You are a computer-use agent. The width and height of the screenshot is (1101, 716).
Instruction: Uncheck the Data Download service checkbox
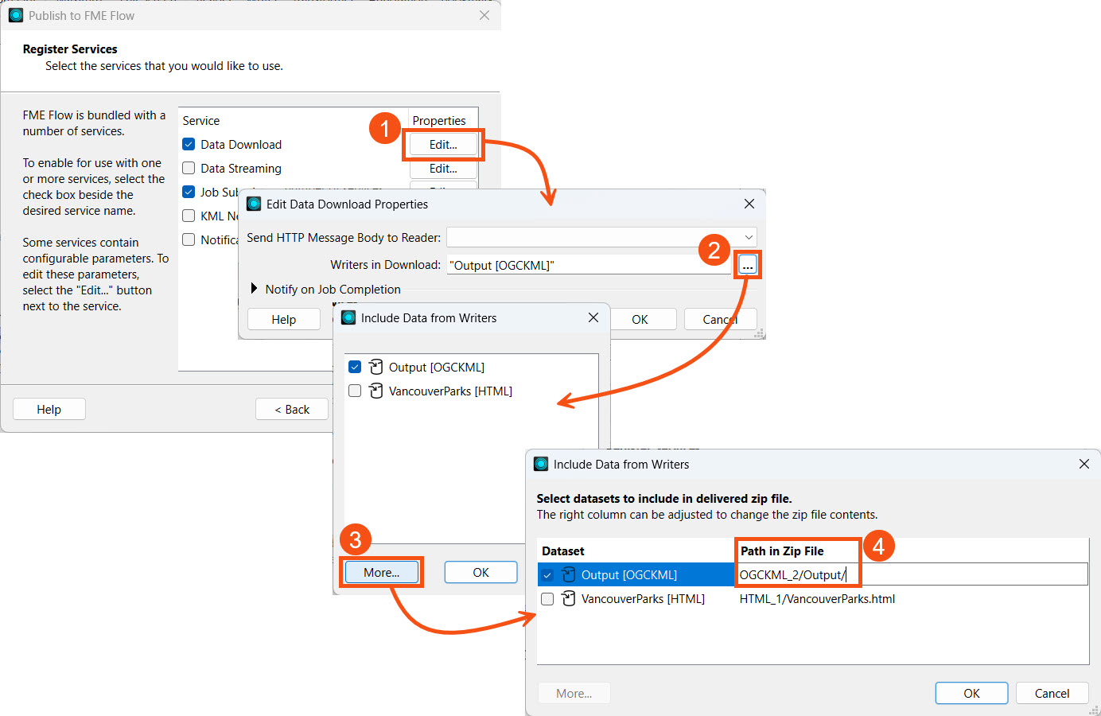189,145
